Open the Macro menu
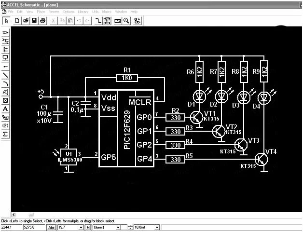The image size is (303, 232). coord(107,12)
